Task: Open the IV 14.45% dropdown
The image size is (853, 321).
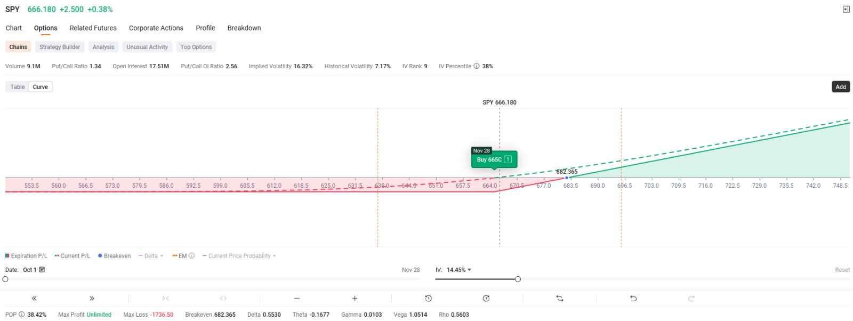Action: [x=458, y=270]
